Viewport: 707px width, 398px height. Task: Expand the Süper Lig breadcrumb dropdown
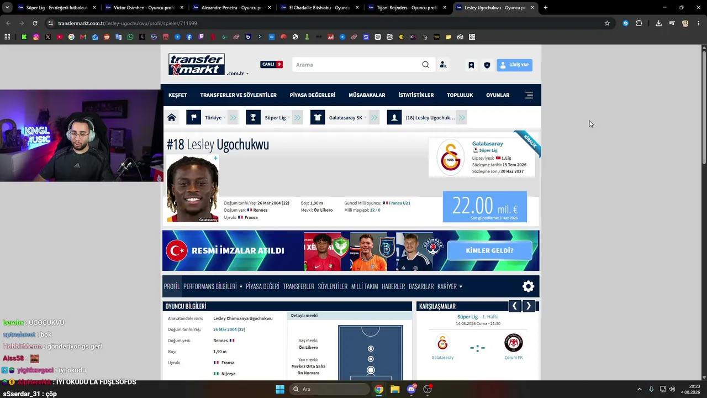tap(298, 118)
